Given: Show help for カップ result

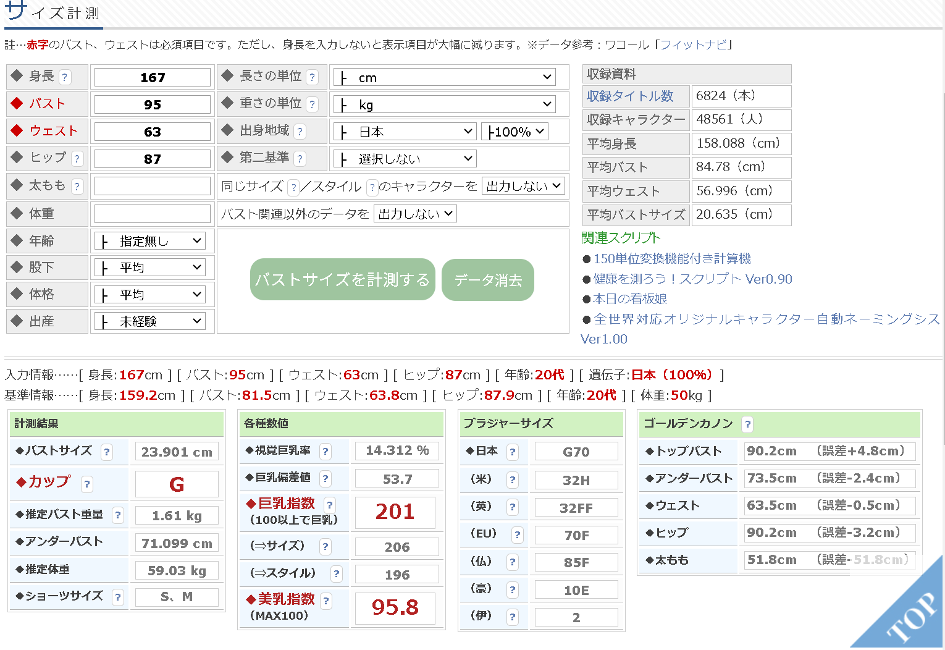Looking at the screenshot, I should [87, 484].
